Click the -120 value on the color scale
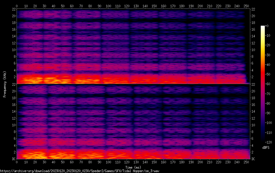This screenshot has height=173, width=275. 270,143
